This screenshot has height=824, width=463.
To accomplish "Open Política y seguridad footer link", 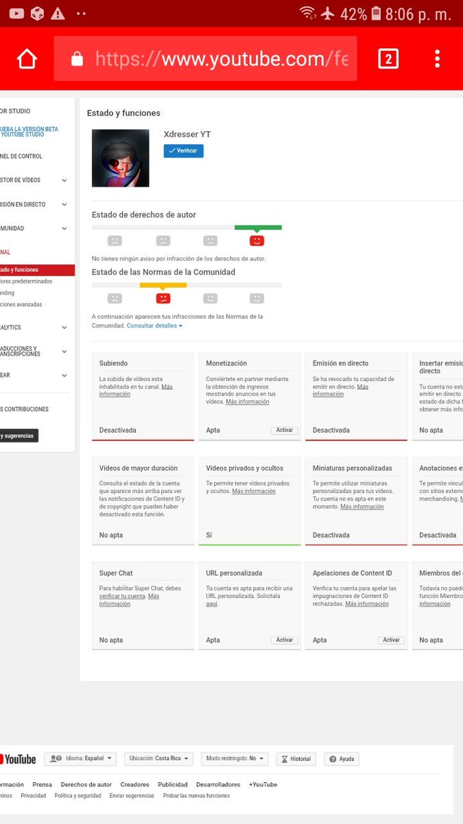I will 78,796.
